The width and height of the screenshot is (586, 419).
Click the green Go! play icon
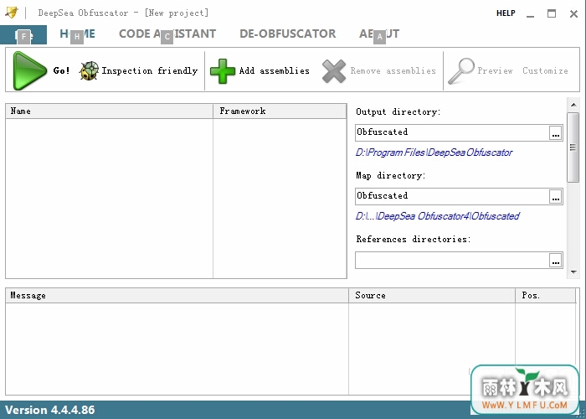point(30,70)
